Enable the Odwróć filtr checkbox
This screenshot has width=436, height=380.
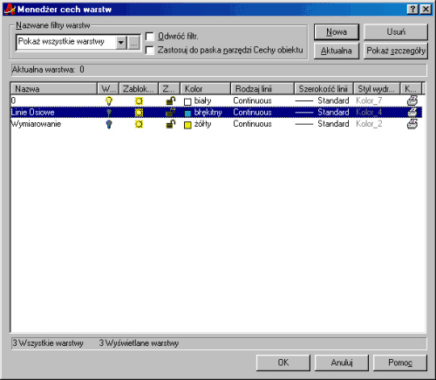coord(149,37)
